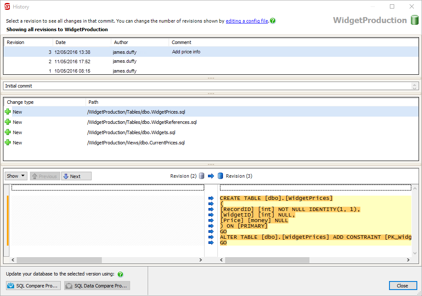Image resolution: width=422 pixels, height=296 pixels.
Task: Click the Revision (3) blue database icon
Action: pyautogui.click(x=220, y=176)
